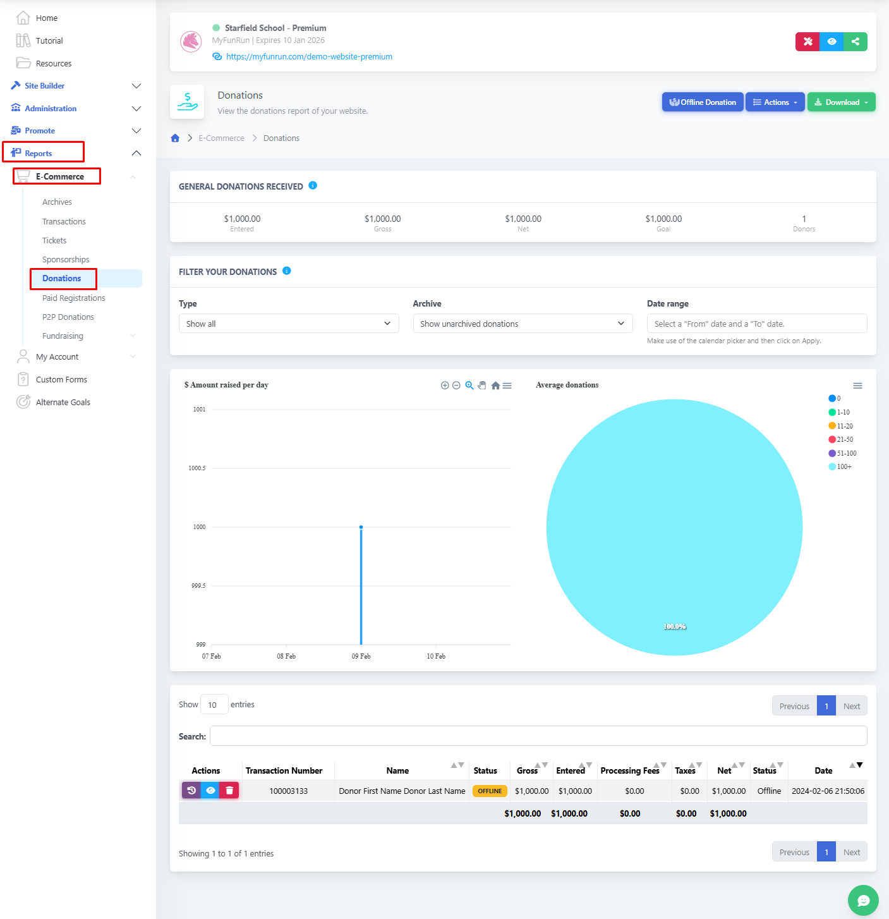
Task: Click the Date range input field
Action: click(756, 324)
